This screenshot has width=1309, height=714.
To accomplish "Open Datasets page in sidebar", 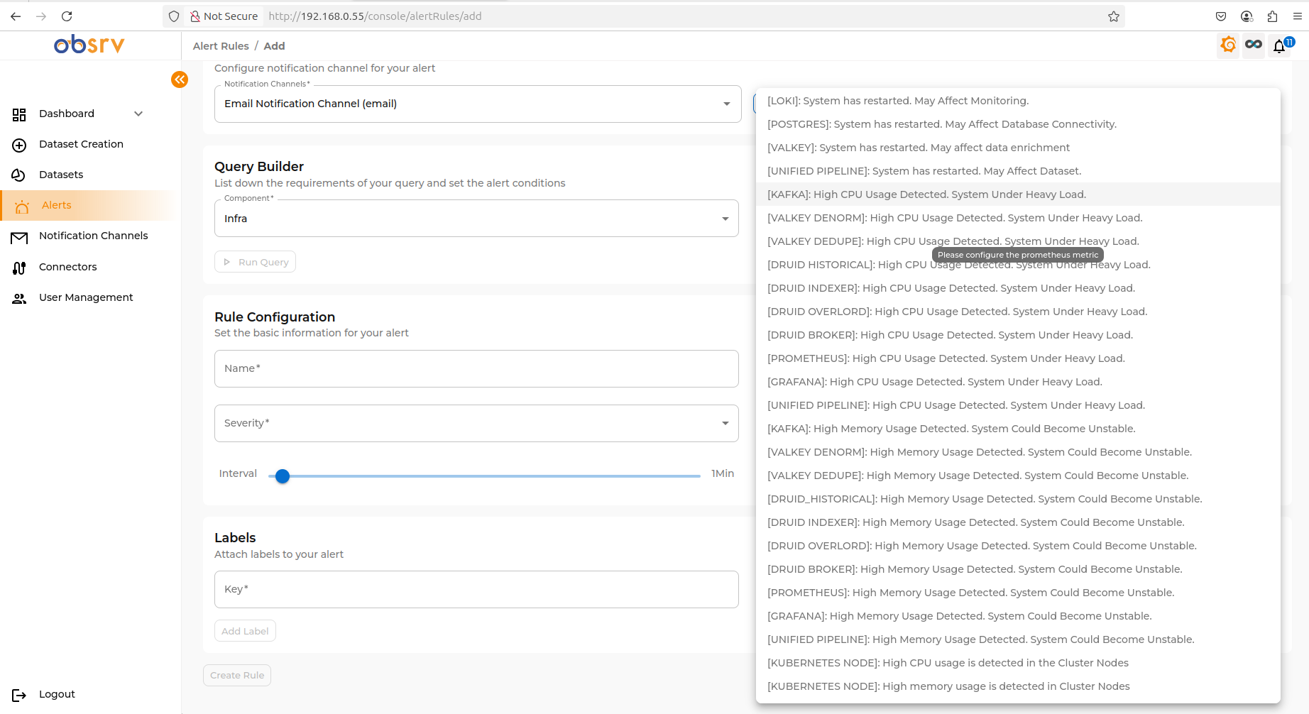I will pyautogui.click(x=61, y=175).
